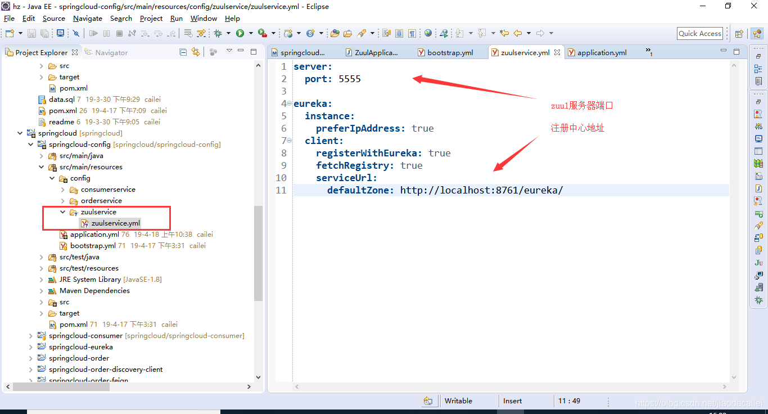
Task: Click the JUnit icon in right trim
Action: tap(758, 263)
